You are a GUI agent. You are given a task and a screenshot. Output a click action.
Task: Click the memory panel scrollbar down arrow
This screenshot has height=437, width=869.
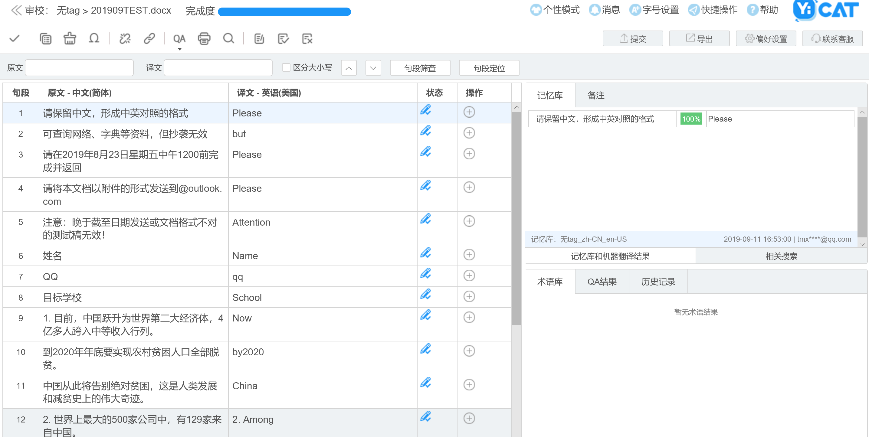point(863,244)
